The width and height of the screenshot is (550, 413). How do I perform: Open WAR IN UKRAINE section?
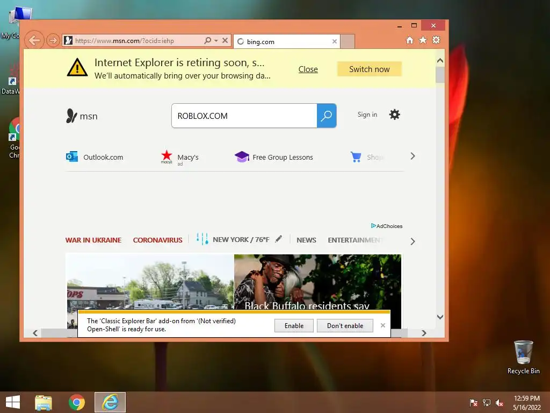click(93, 240)
